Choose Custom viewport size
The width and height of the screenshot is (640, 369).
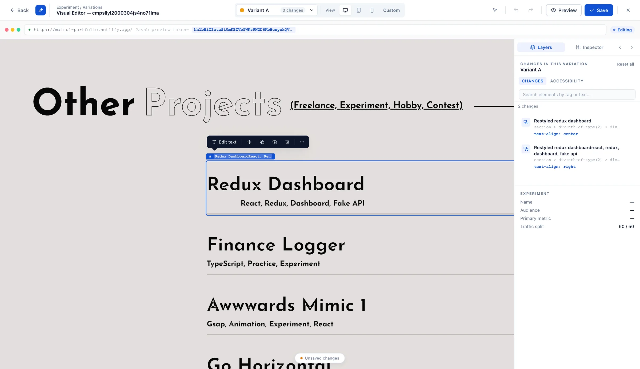pos(391,10)
